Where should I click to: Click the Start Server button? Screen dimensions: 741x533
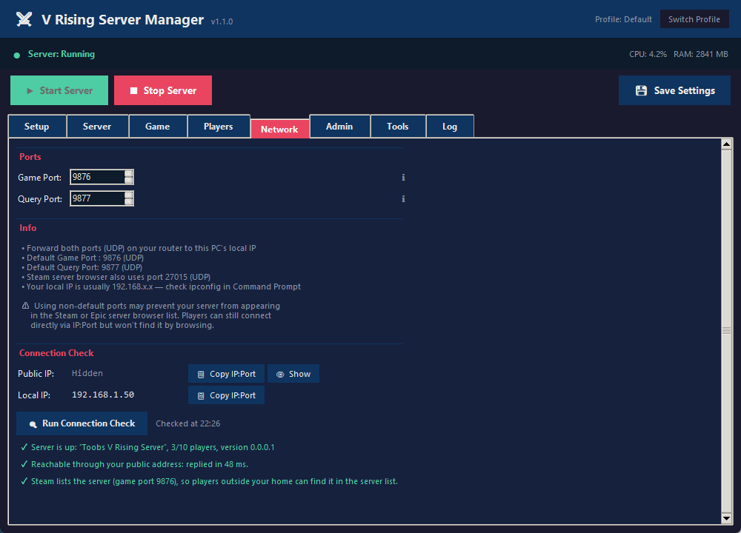(x=59, y=90)
